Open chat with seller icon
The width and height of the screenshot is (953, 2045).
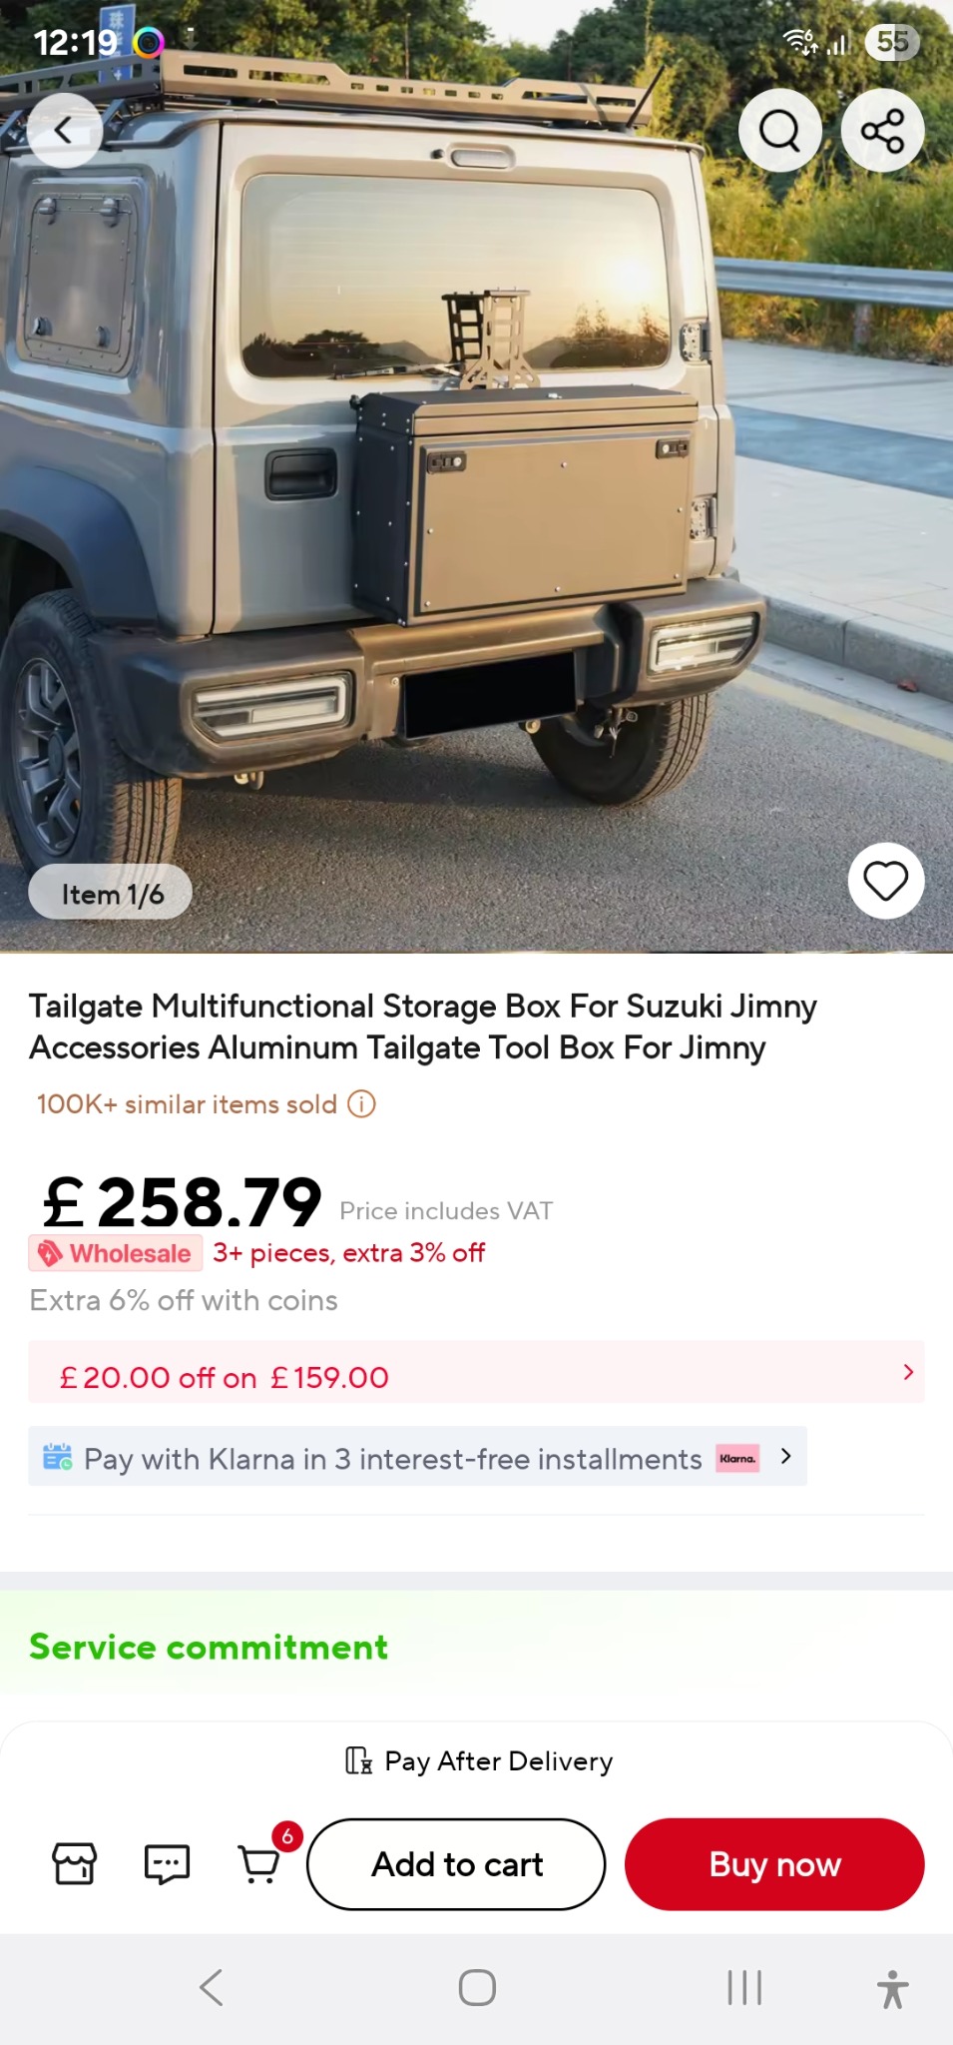(x=167, y=1863)
